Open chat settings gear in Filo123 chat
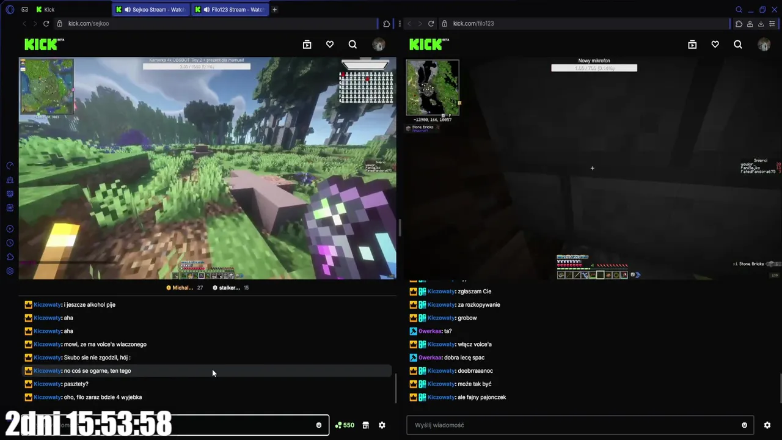Image resolution: width=782 pixels, height=440 pixels. pyautogui.click(x=767, y=425)
